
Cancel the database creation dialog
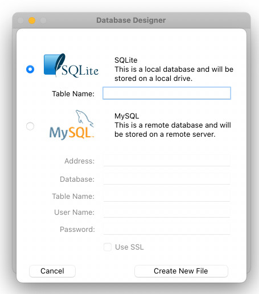[52, 271]
